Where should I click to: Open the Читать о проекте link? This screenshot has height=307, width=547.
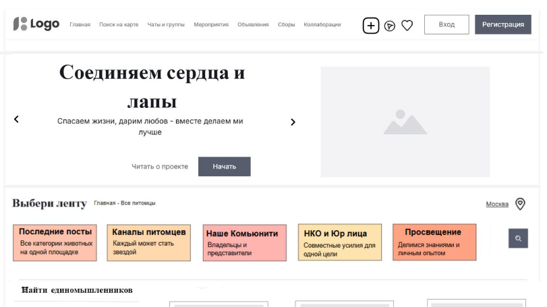click(x=160, y=167)
